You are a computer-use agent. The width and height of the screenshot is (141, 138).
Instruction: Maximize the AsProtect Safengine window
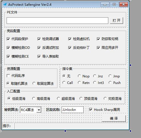(x=114, y=4)
